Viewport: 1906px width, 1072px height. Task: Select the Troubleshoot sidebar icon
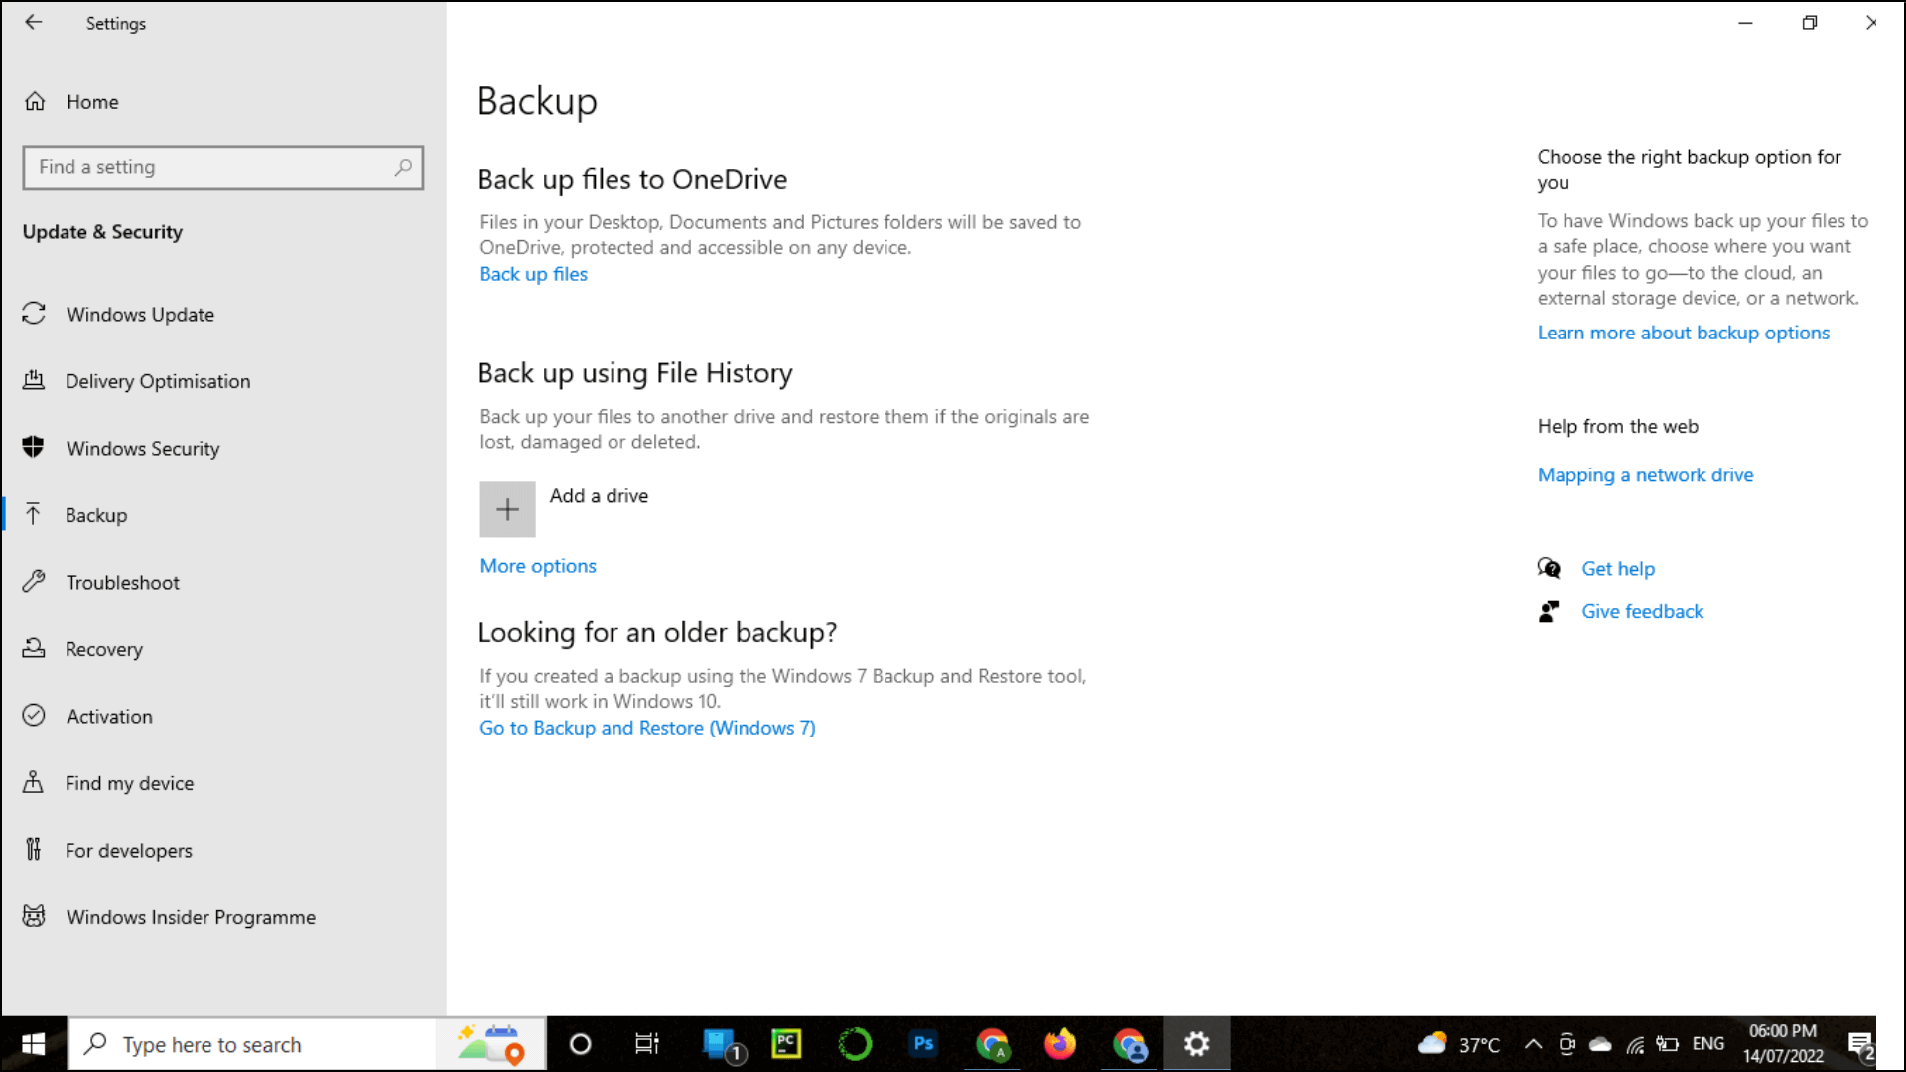tap(34, 581)
